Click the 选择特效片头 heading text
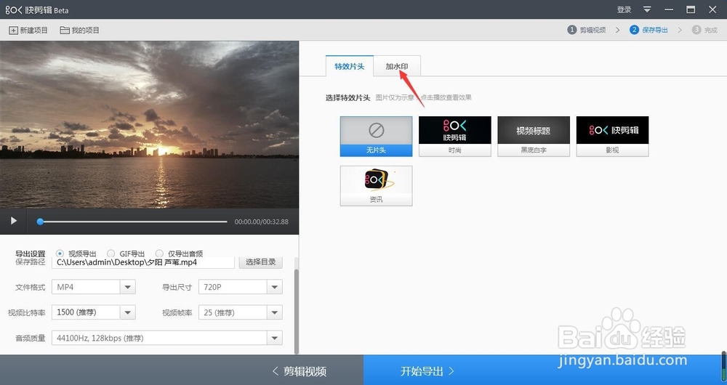727x385 pixels. pyautogui.click(x=348, y=98)
